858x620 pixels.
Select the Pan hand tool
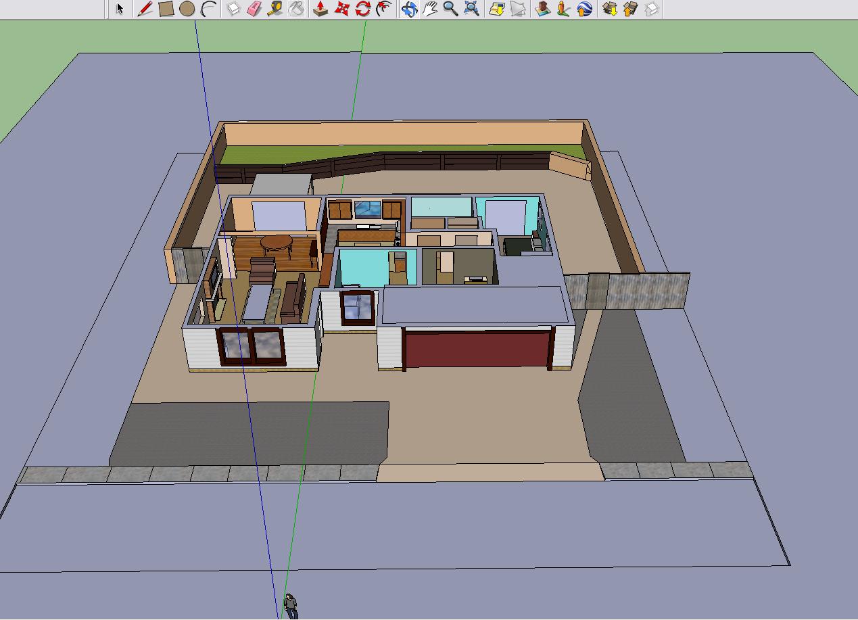(x=430, y=9)
